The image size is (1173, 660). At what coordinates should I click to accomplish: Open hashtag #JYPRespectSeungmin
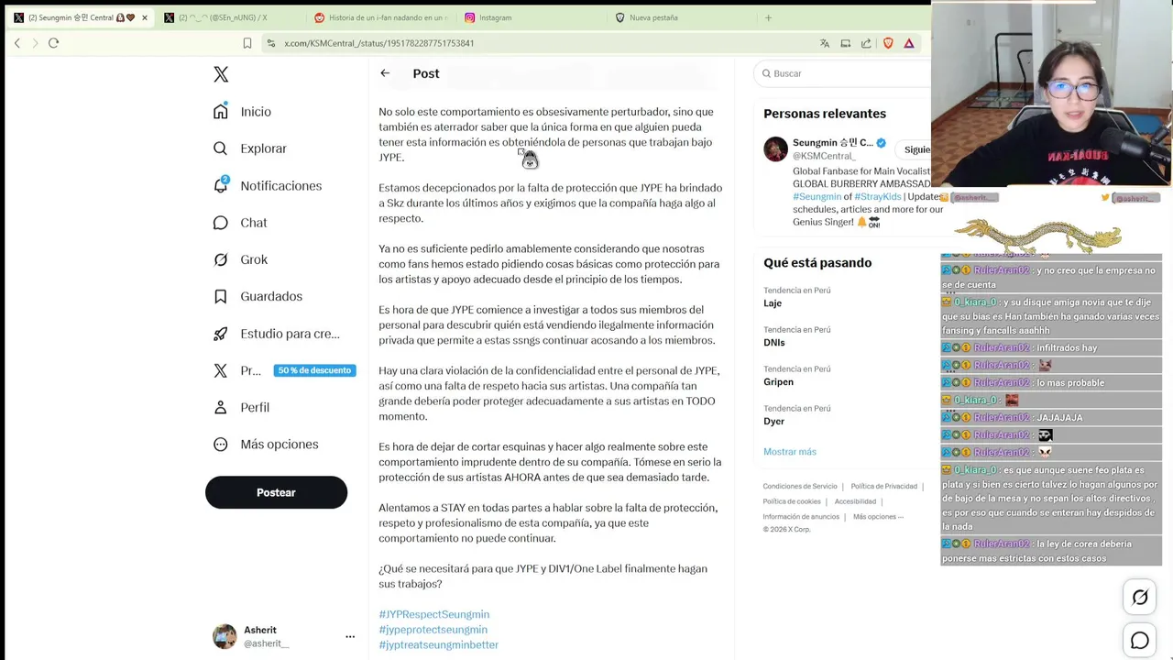[x=434, y=614]
